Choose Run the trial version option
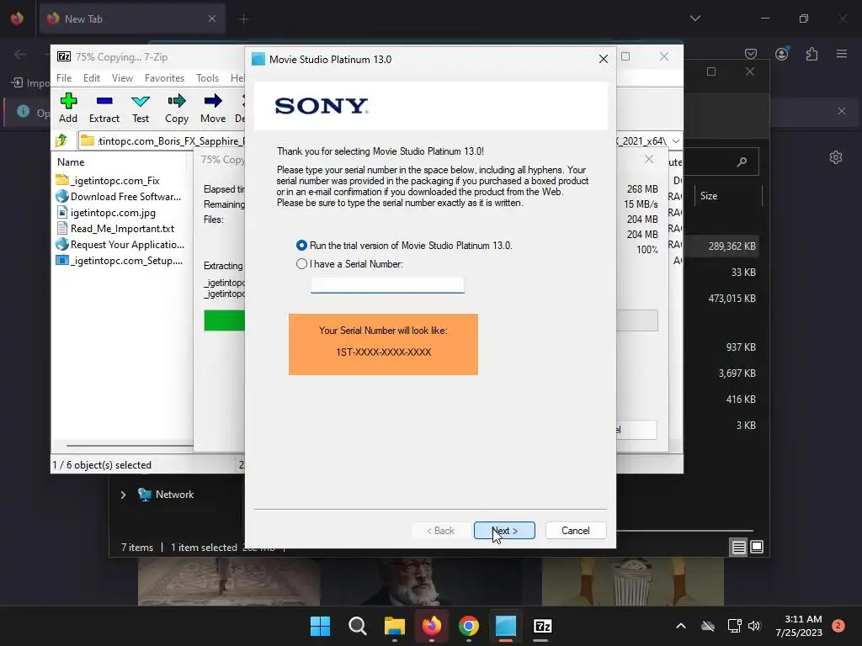862x646 pixels. pos(404,245)
